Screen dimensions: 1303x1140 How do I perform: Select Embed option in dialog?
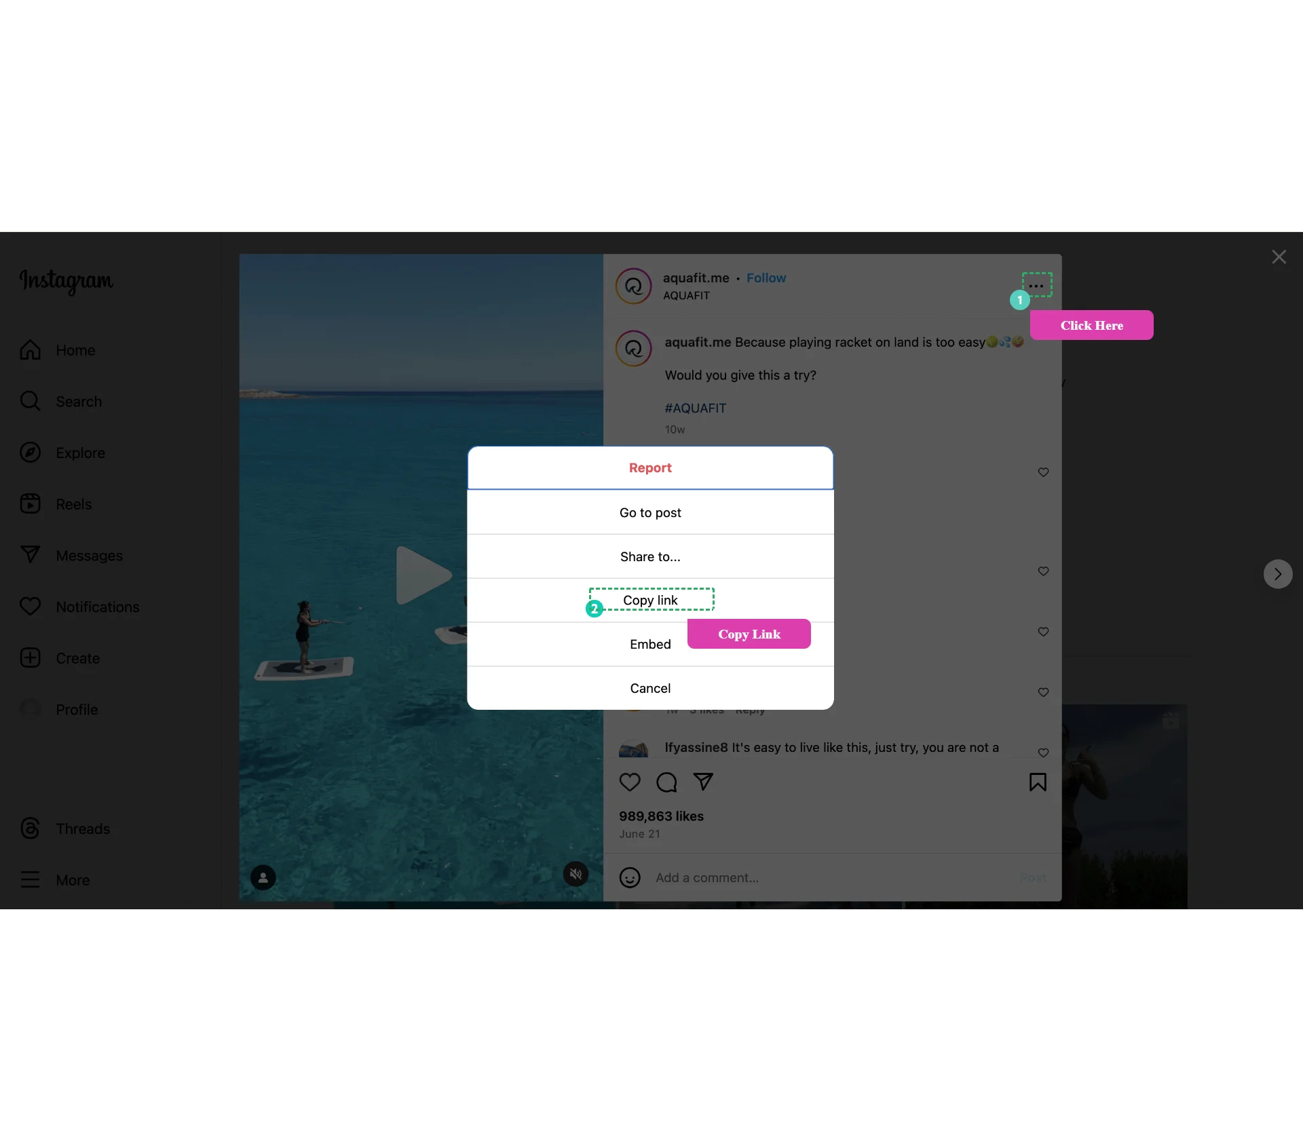[649, 644]
